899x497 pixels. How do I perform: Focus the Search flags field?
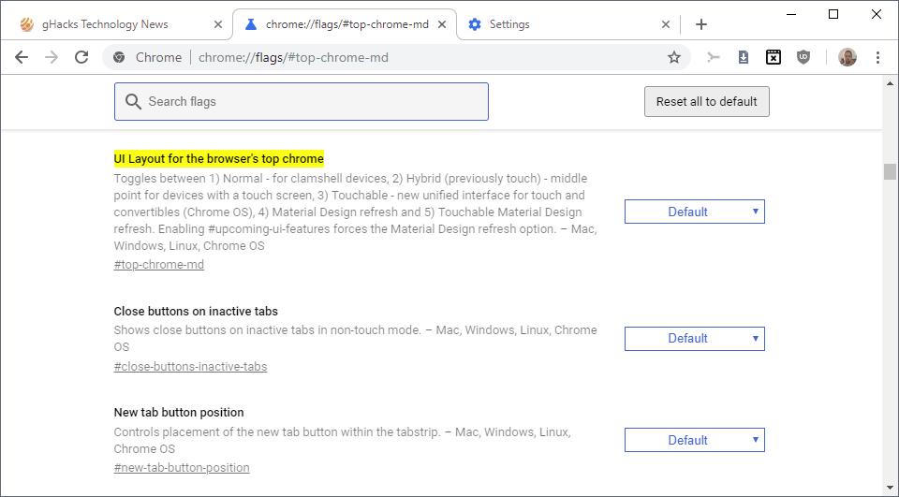point(301,101)
